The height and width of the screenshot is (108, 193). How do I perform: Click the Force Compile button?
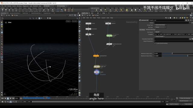point(160,37)
